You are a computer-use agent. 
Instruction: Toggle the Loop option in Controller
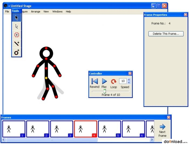[114, 84]
